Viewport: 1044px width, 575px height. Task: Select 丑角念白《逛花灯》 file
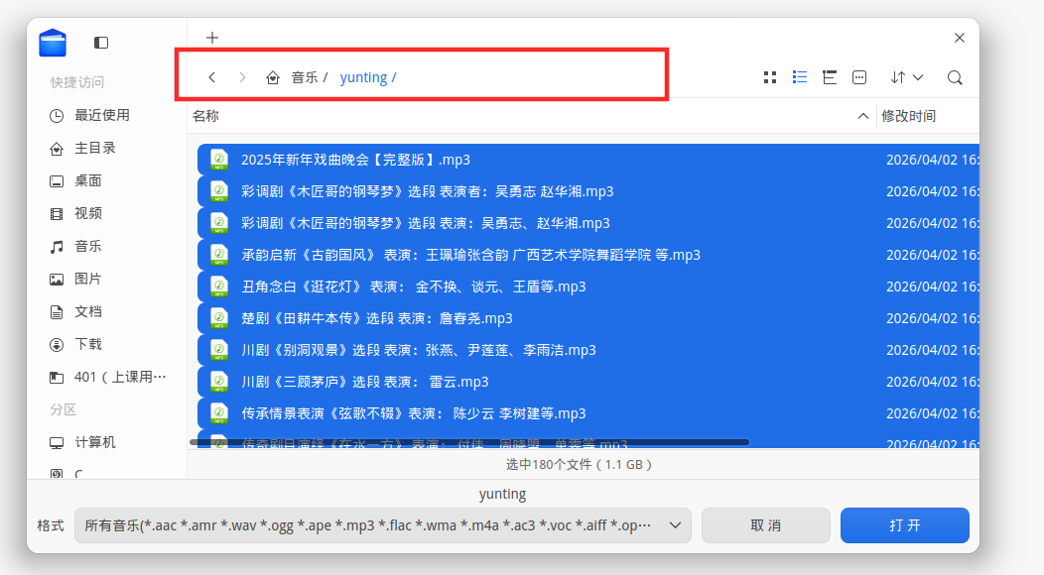coord(587,287)
